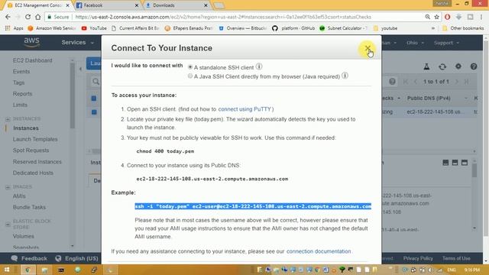
Task: Collapse the ELASTIC BLOCK STORE section
Action: [8, 224]
